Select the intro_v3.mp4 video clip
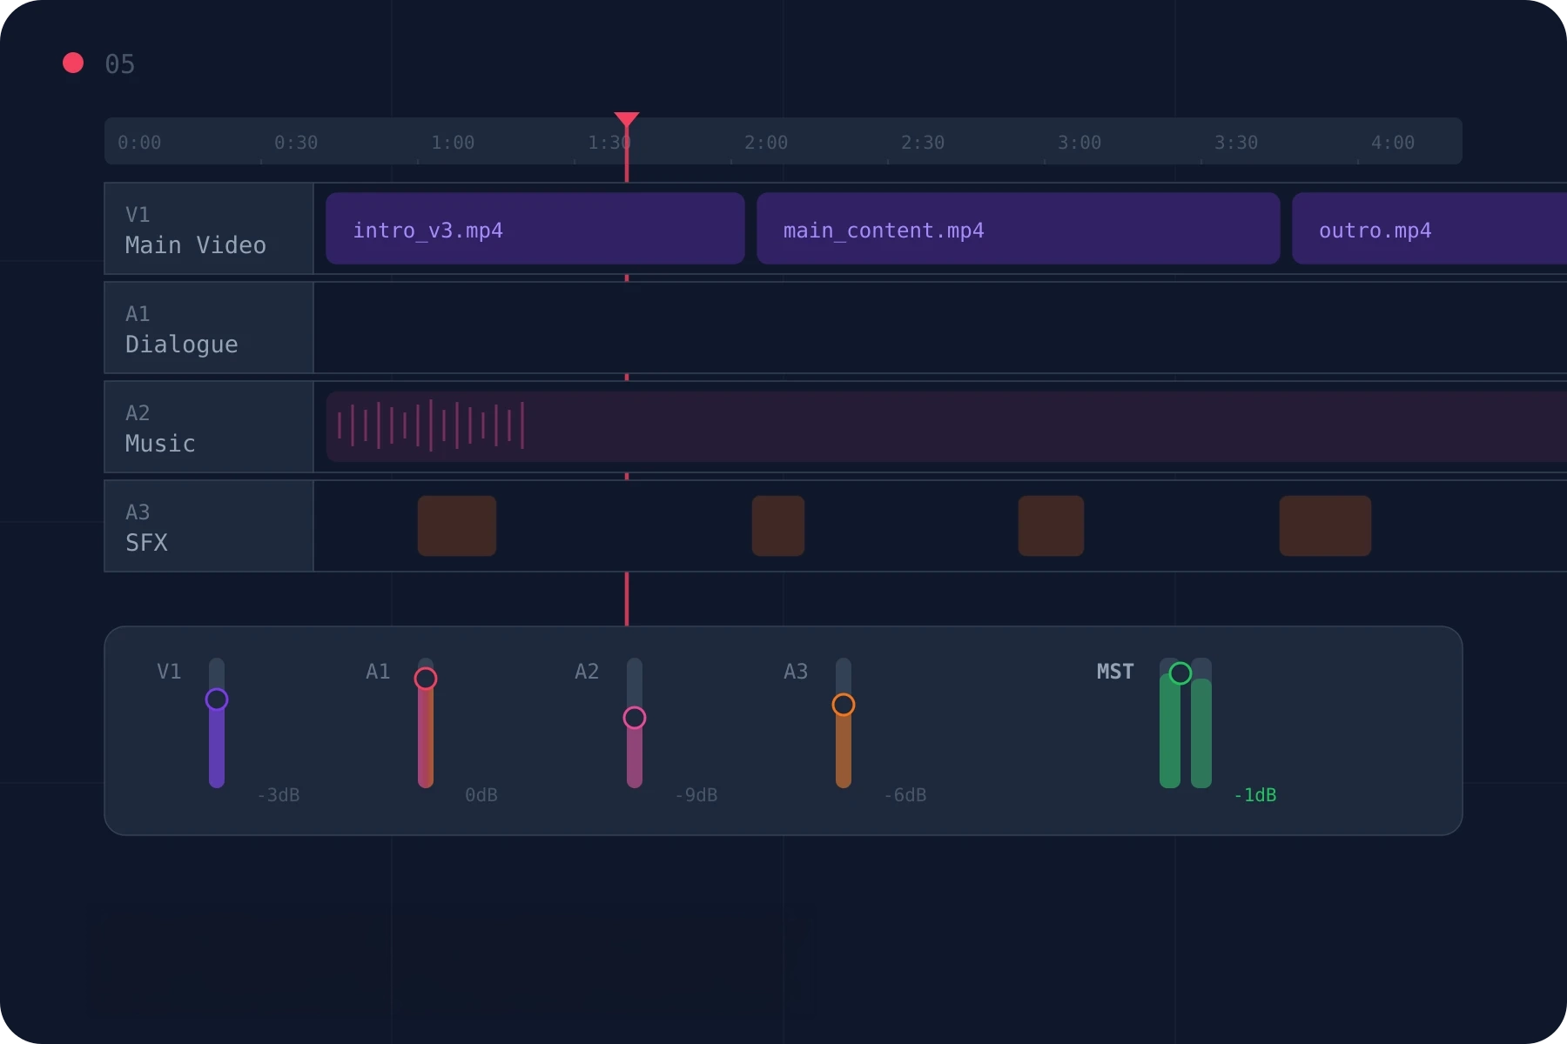The image size is (1567, 1044). tap(535, 229)
